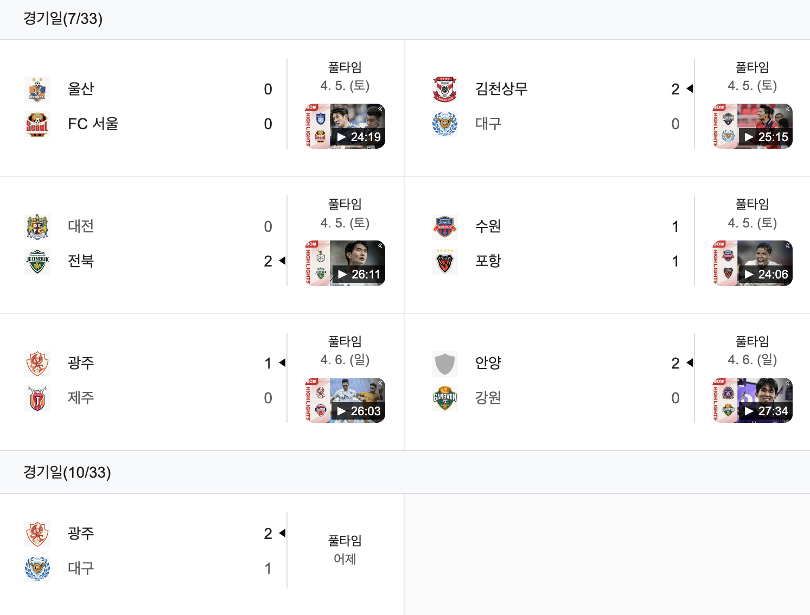This screenshot has height=615, width=810.
Task: Click the FC Seoul team logo
Action: (x=37, y=124)
